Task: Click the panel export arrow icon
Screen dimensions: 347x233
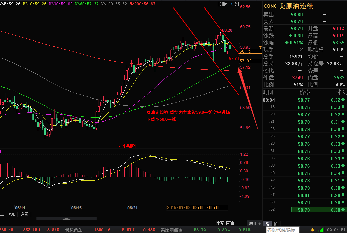Action: tap(236, 4)
